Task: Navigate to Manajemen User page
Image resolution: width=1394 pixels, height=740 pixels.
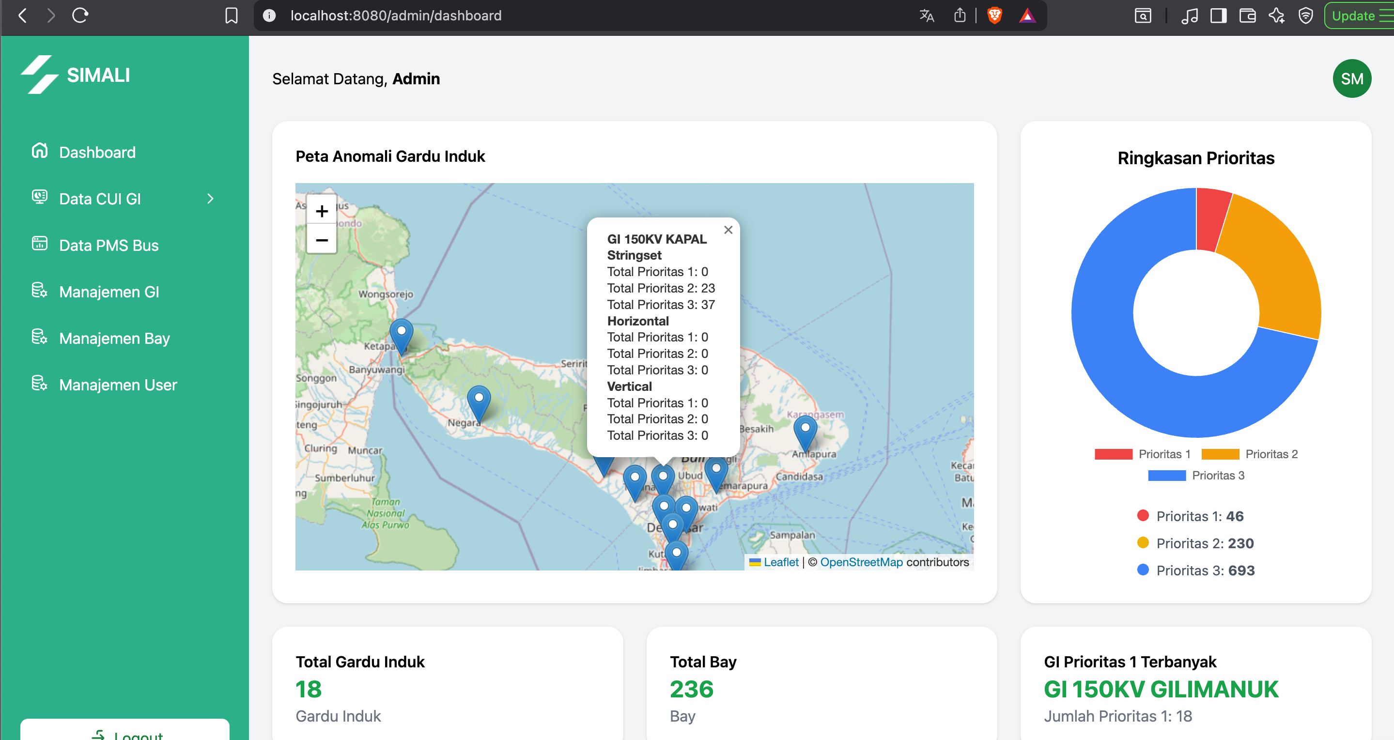Action: (x=117, y=384)
